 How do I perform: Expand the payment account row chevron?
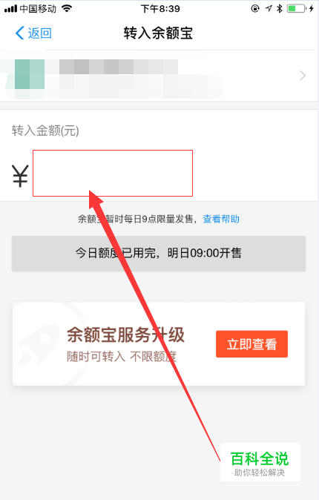pos(303,76)
